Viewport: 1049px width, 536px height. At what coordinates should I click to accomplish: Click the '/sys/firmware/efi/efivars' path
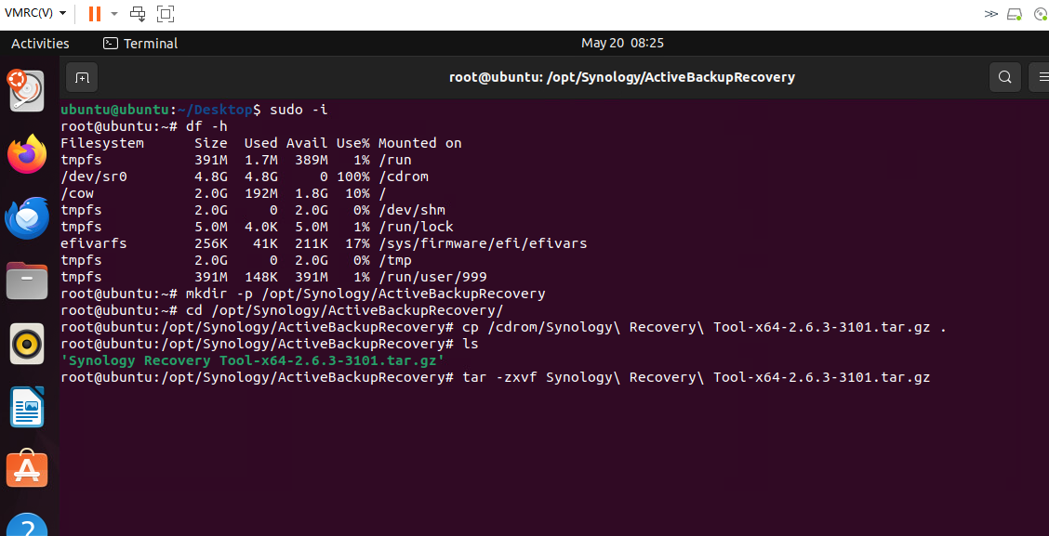coord(483,243)
